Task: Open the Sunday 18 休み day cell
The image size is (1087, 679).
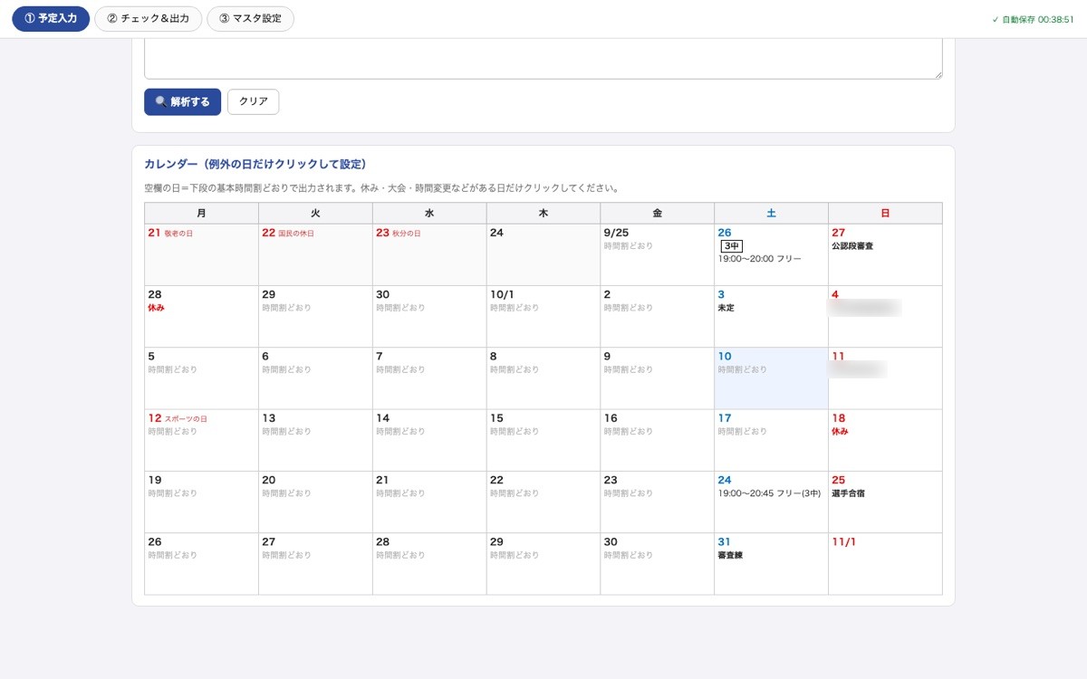Action: click(x=885, y=439)
